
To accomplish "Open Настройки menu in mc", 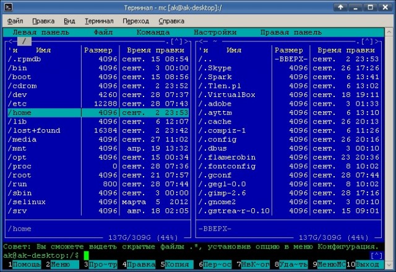I will coord(215,32).
